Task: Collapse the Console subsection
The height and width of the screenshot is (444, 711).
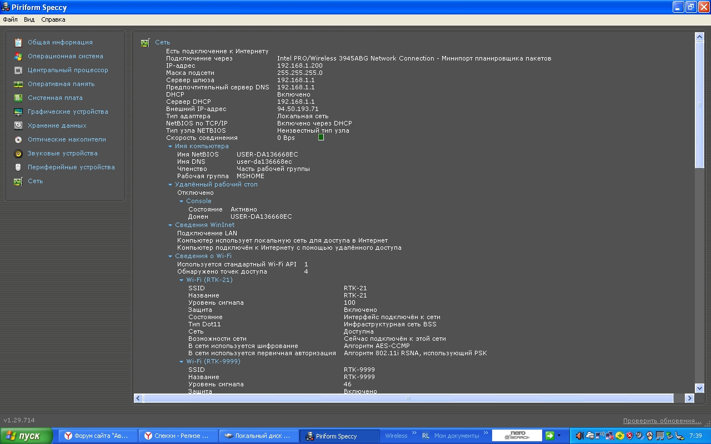Action: (181, 201)
